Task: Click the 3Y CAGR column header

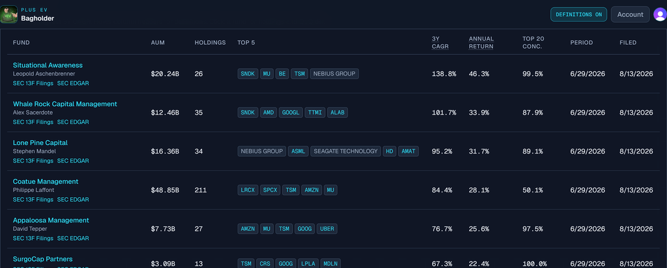Action: tap(440, 42)
